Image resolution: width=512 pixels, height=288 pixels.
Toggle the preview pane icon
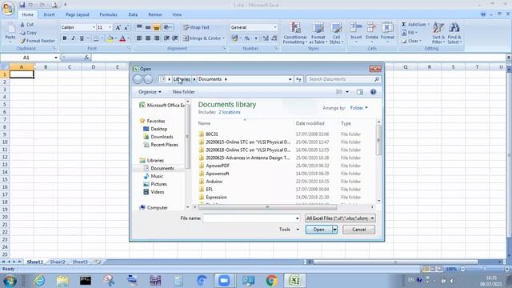click(x=360, y=92)
